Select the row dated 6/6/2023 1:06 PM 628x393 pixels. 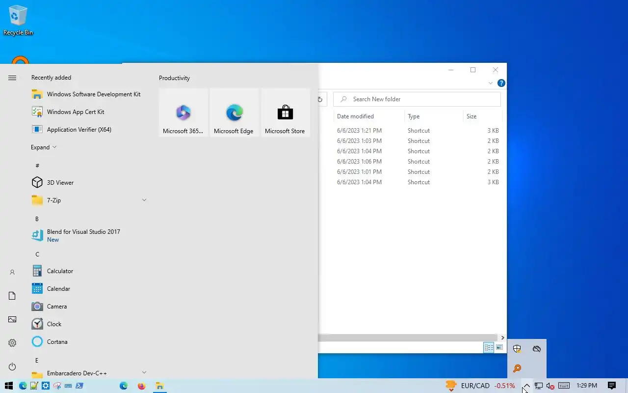(410, 162)
